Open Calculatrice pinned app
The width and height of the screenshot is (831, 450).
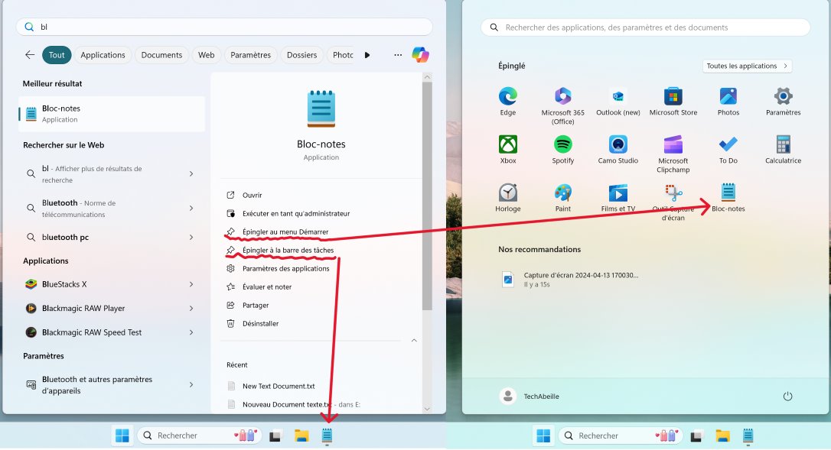[x=784, y=144]
